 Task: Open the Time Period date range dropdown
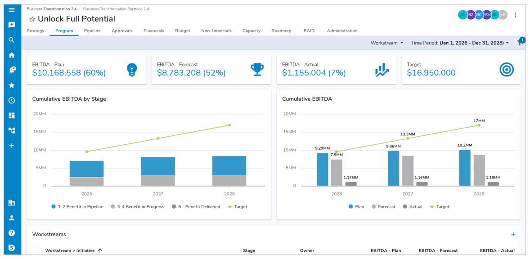tap(459, 43)
